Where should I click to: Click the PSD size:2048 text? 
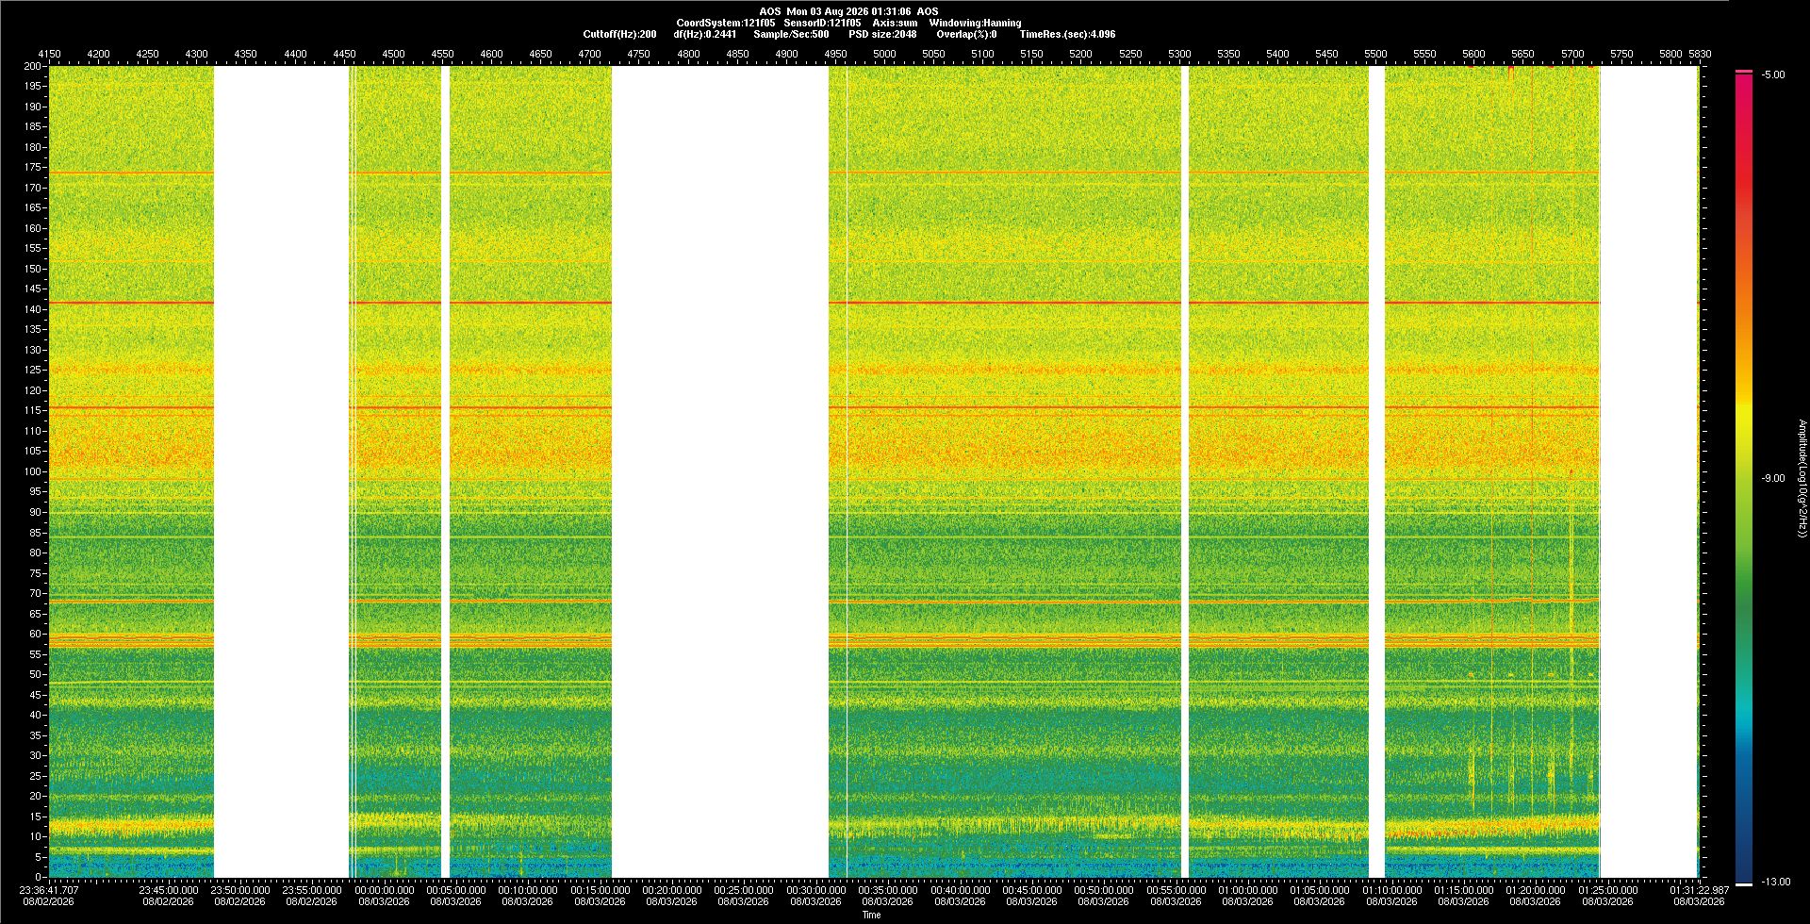pos(882,34)
